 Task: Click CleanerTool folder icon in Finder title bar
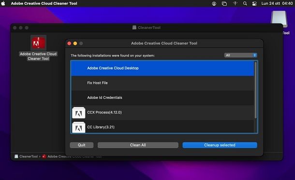[134, 28]
